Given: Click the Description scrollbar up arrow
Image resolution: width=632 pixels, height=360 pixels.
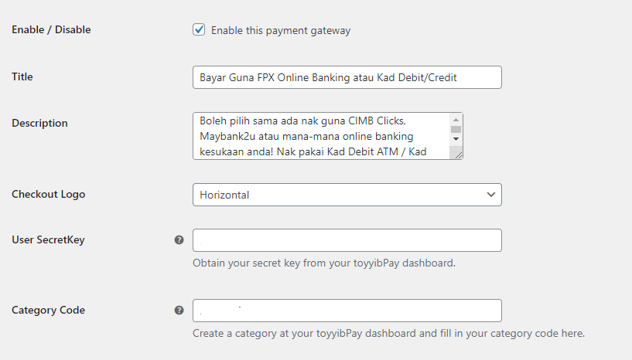Looking at the screenshot, I should [456, 120].
